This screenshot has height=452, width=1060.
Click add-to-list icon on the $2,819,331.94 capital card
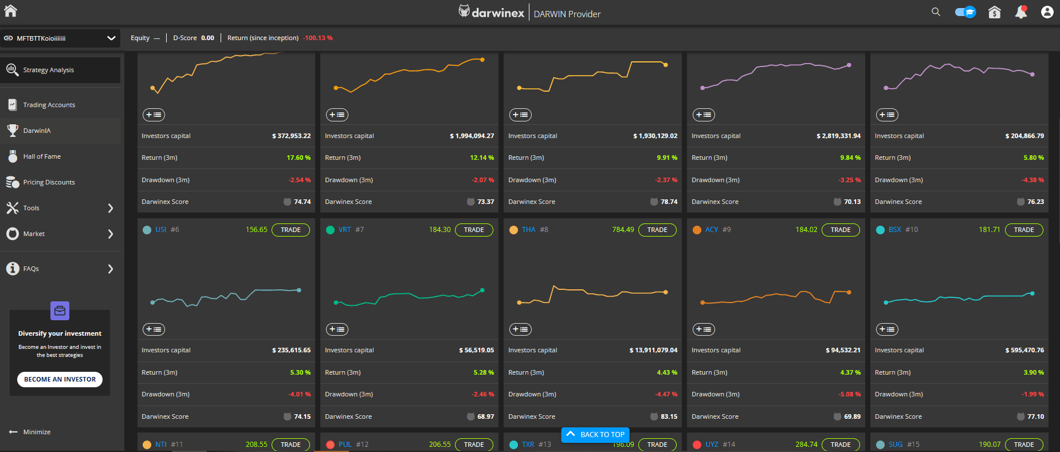point(704,115)
